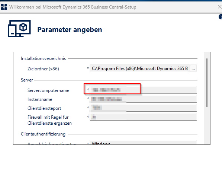Click the vertical scrollbar of parameters panel

pyautogui.click(x=207, y=83)
